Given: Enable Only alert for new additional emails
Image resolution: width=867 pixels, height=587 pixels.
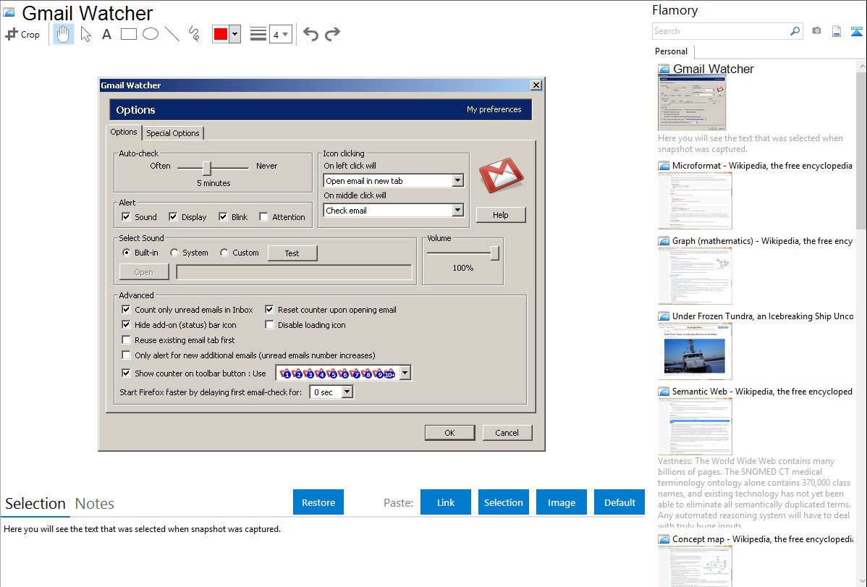Looking at the screenshot, I should tap(126, 355).
